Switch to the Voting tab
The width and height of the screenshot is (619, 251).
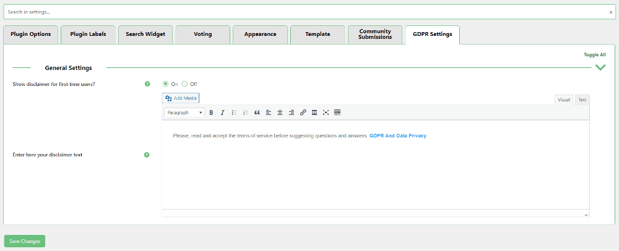202,35
